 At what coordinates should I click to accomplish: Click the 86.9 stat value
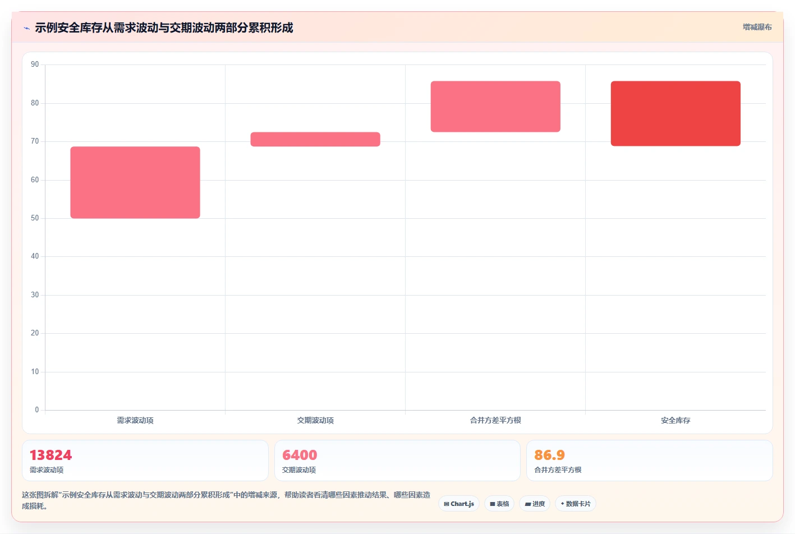pos(549,455)
